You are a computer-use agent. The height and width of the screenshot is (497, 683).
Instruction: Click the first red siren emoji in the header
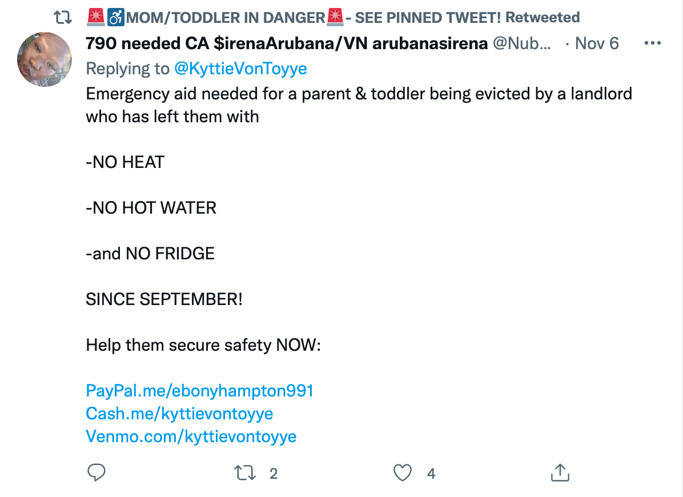[96, 17]
